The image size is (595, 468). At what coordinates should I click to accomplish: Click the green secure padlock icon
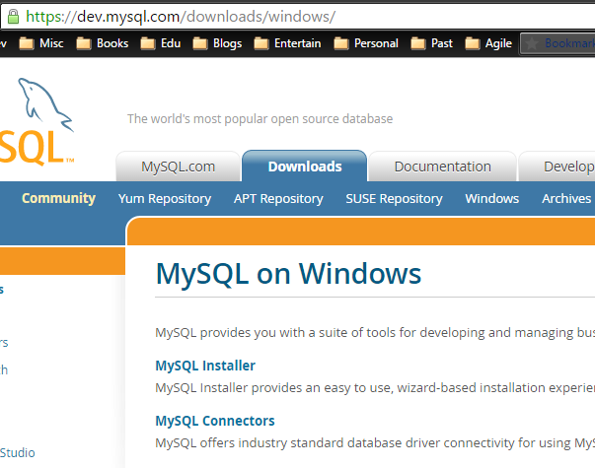coord(13,17)
